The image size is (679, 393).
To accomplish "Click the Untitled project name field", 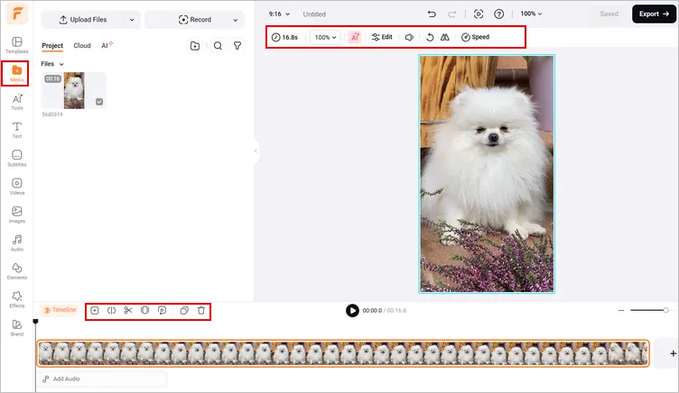I will click(314, 14).
